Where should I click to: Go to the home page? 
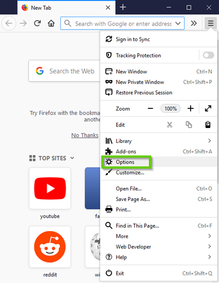tap(51, 23)
